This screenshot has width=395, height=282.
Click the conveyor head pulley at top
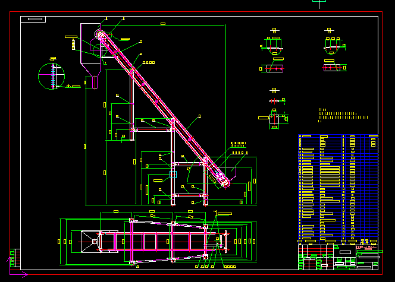[x=100, y=34]
